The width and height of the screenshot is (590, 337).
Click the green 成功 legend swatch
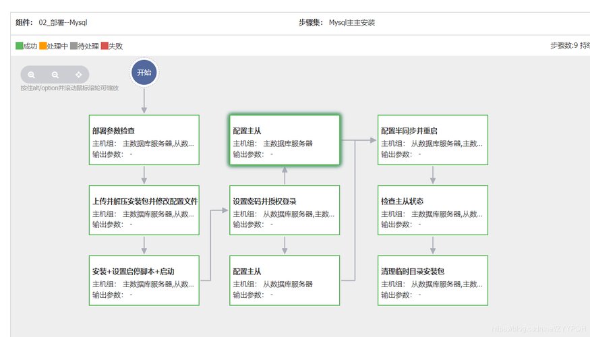pyautogui.click(x=19, y=46)
